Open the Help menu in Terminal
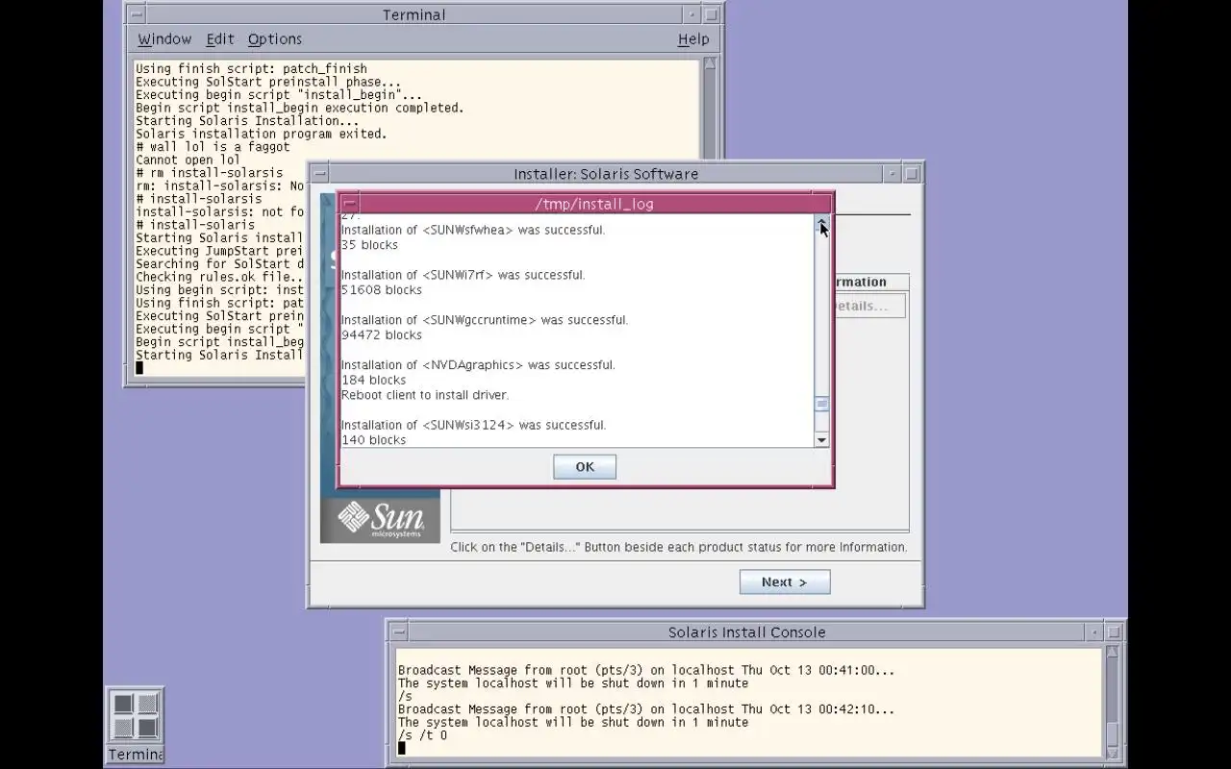Screen dimensions: 1231x769 tap(692, 39)
